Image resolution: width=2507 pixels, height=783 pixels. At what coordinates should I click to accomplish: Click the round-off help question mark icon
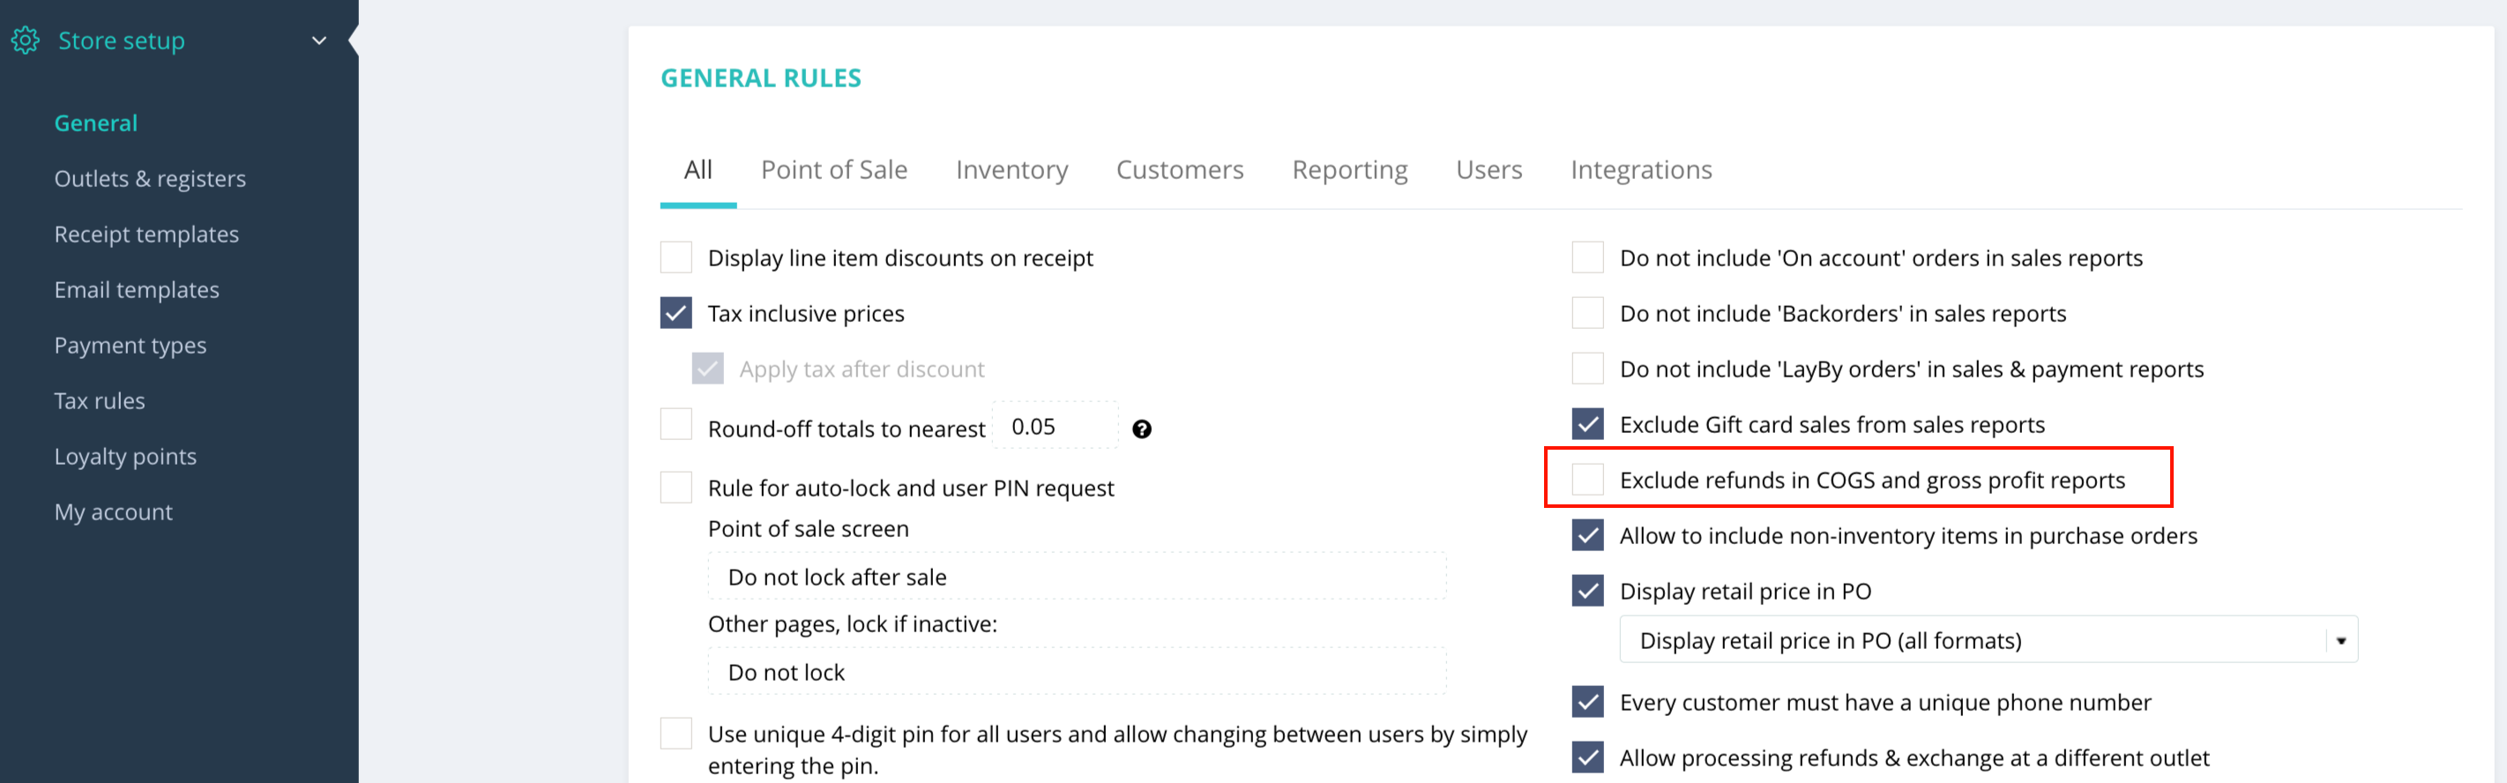pyautogui.click(x=1142, y=429)
